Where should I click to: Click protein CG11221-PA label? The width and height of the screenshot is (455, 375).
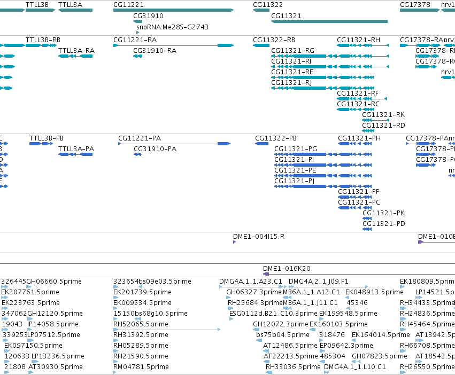pos(140,138)
